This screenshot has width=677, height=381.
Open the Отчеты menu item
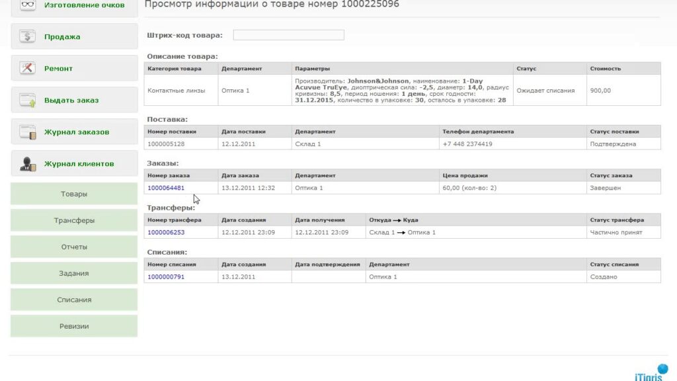(74, 247)
